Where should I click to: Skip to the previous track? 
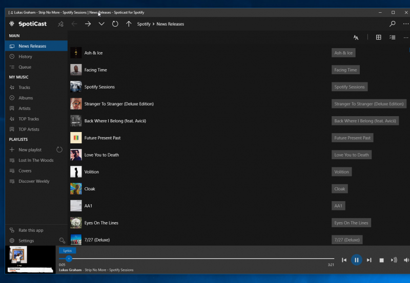coord(344,260)
